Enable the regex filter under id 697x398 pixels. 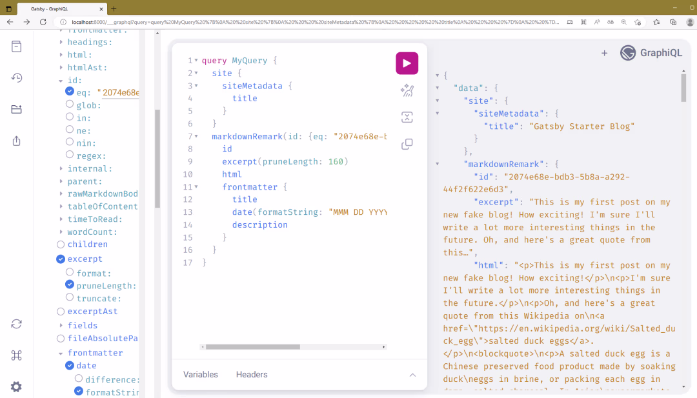coord(69,155)
